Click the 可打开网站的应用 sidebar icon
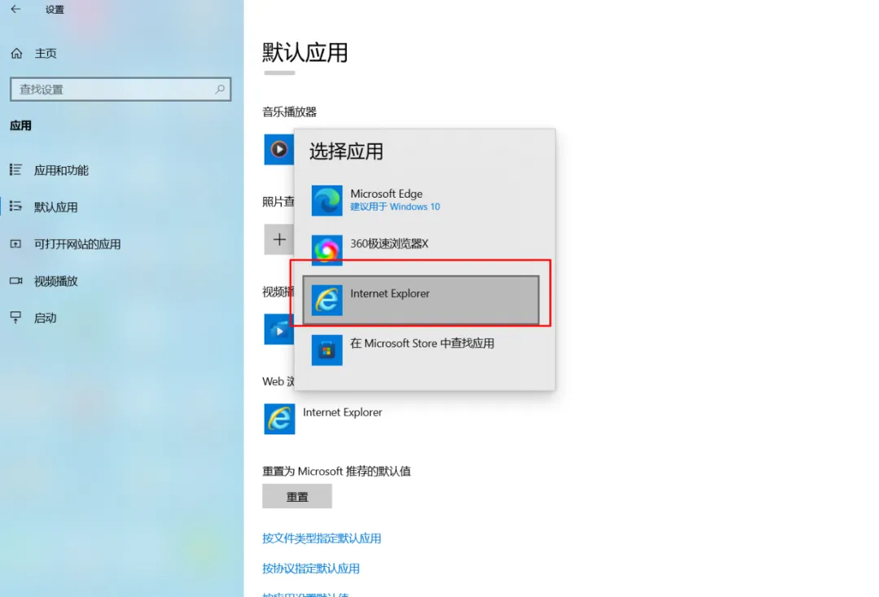Screen dimensions: 879x597 point(15,244)
